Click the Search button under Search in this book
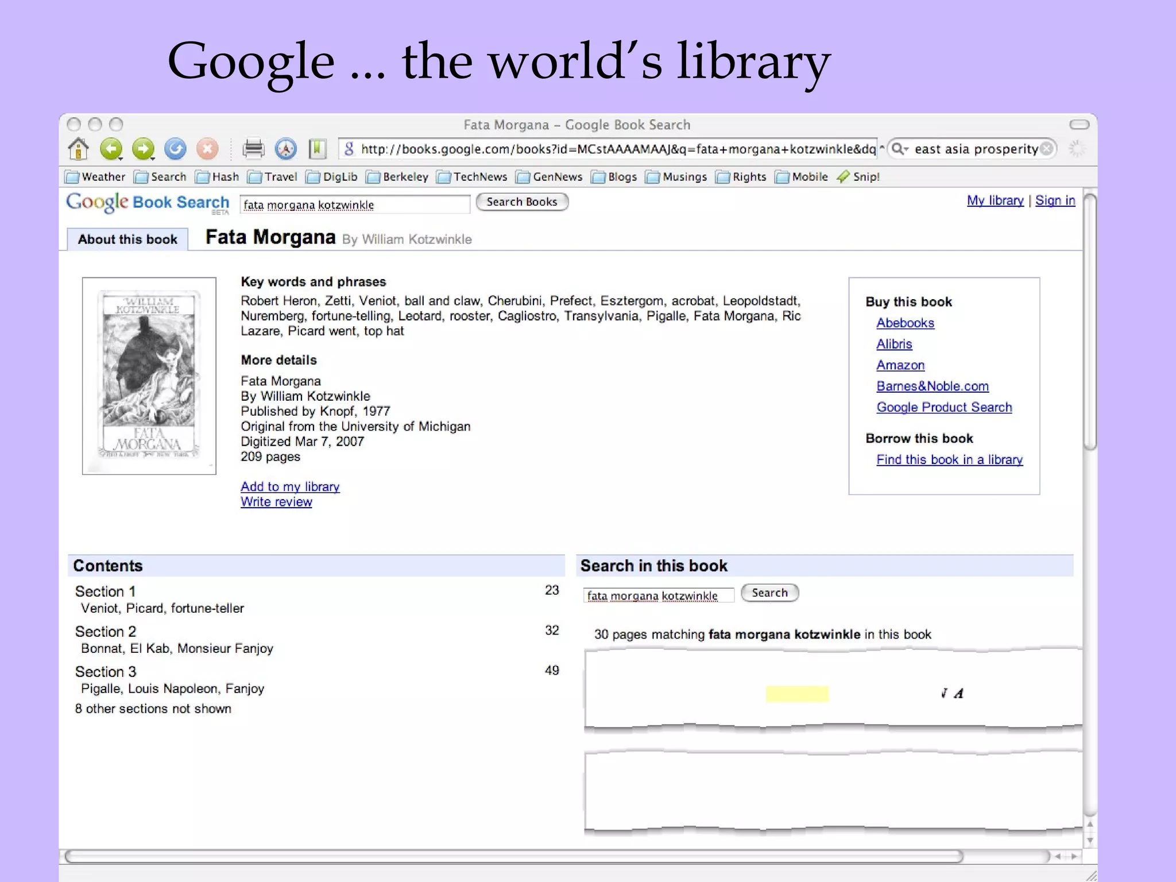The height and width of the screenshot is (882, 1176). pos(769,593)
